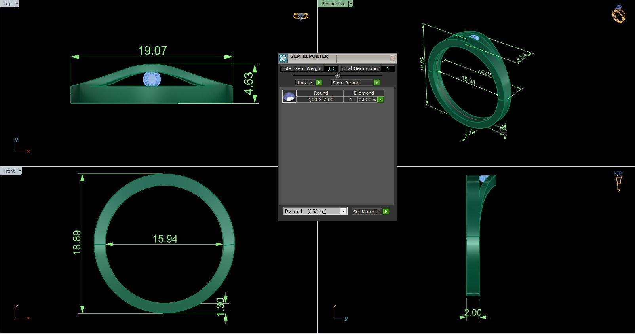Image resolution: width=635 pixels, height=334 pixels.
Task: Click the 19.07 dimension in Top view
Action: (x=152, y=51)
